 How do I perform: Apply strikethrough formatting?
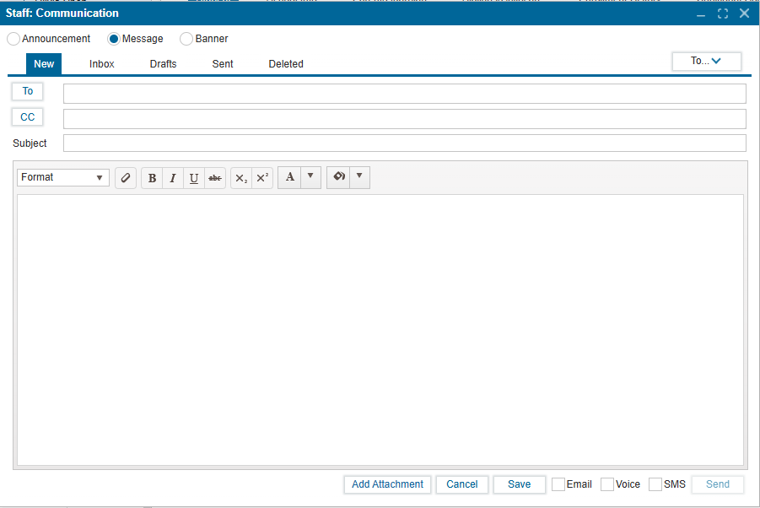(x=215, y=178)
